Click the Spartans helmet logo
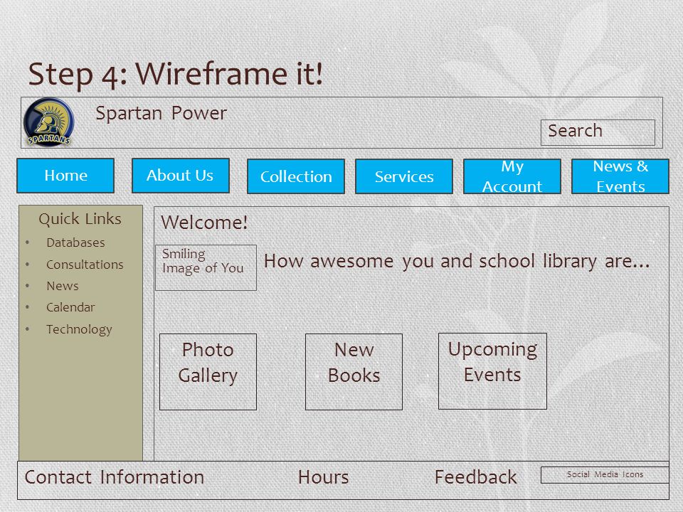Screen dimensions: 683x512 (x=49, y=122)
